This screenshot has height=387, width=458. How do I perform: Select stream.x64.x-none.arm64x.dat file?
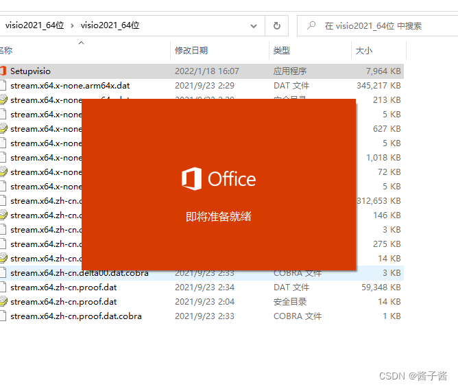pyautogui.click(x=70, y=85)
